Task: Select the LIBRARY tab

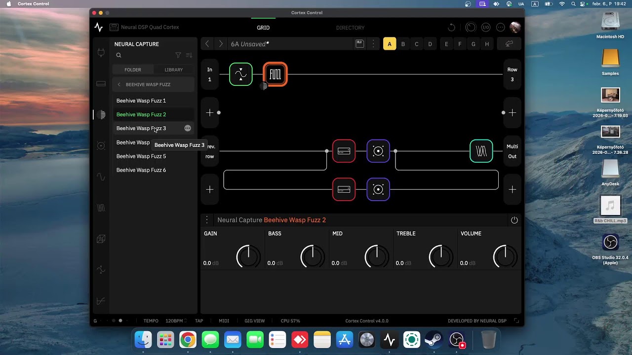Action: (x=174, y=70)
